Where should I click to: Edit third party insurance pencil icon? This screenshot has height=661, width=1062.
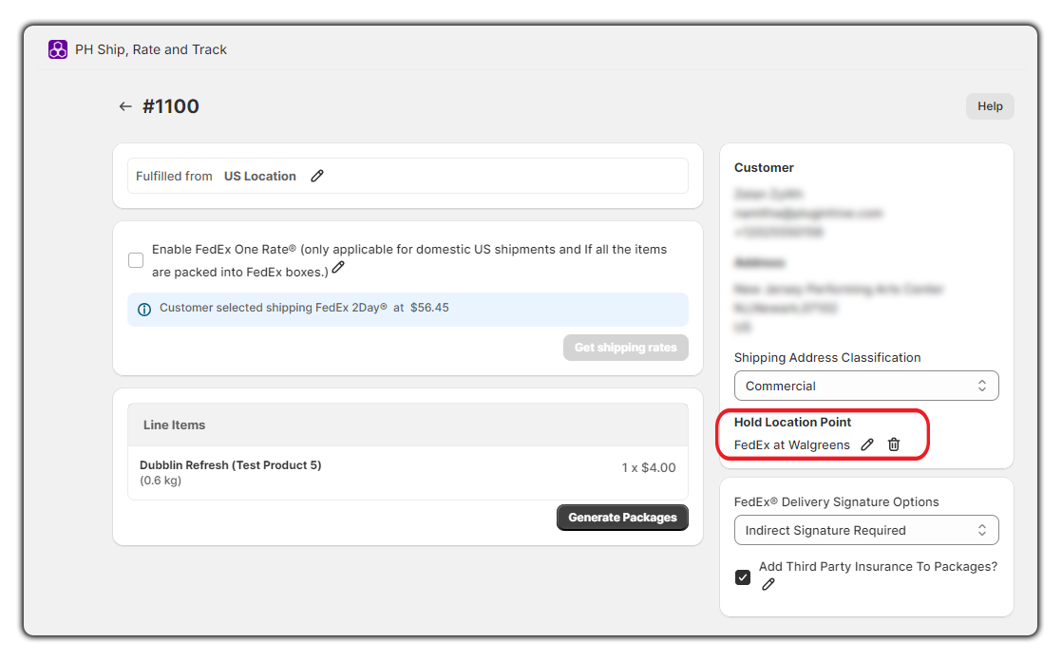[x=768, y=584]
